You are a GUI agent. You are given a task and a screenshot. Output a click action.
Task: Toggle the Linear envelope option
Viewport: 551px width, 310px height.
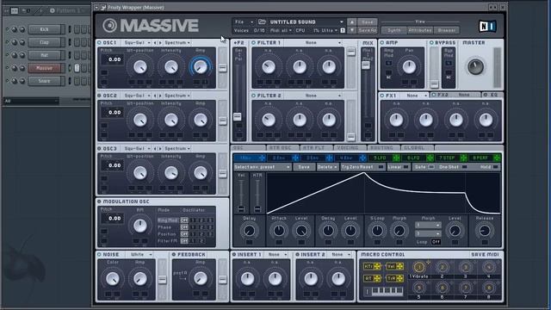(406, 167)
